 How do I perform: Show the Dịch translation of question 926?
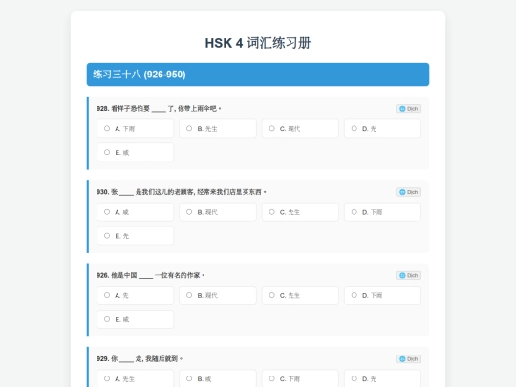(x=408, y=275)
